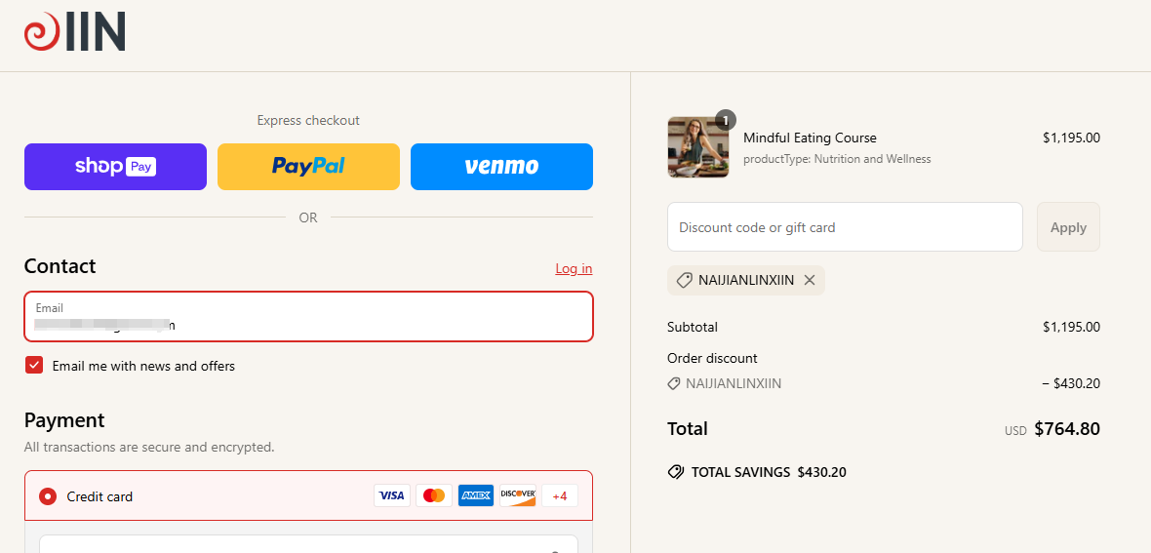
Task: Open the Log in link
Action: pyautogui.click(x=574, y=269)
